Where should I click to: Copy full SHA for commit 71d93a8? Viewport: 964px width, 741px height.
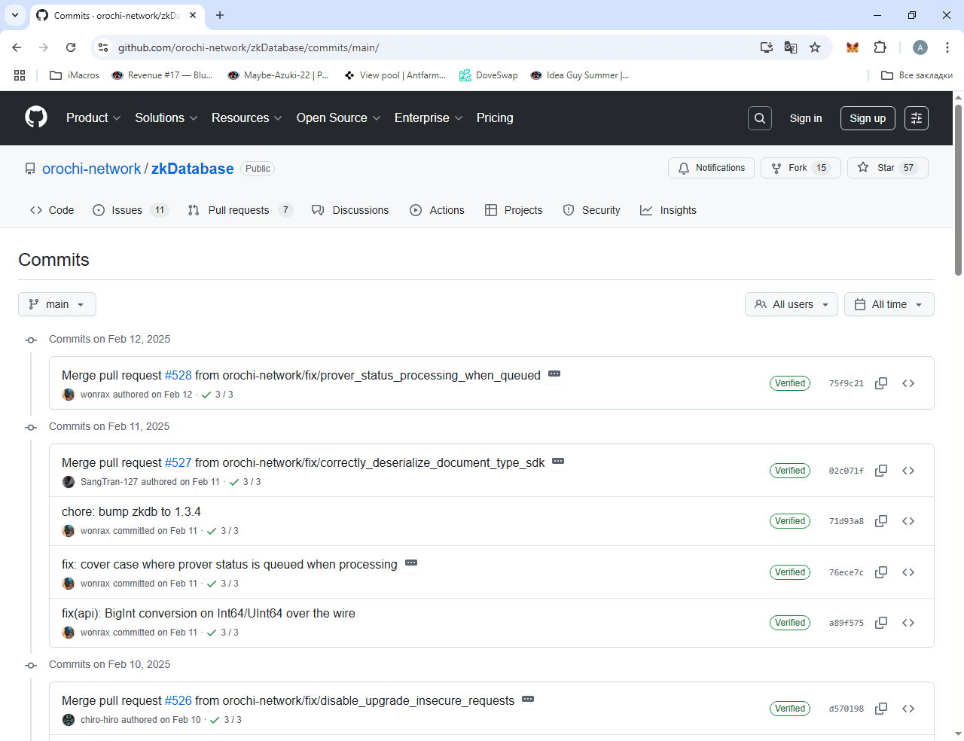pos(881,521)
